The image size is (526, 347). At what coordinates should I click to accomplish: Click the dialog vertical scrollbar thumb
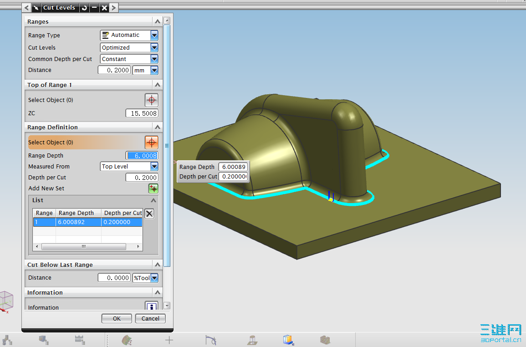click(167, 146)
